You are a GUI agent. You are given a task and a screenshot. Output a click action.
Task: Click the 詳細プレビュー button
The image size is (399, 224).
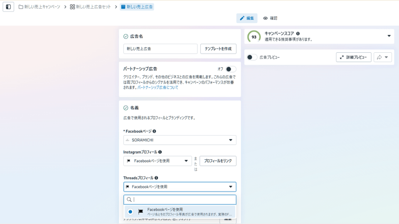click(x=353, y=57)
